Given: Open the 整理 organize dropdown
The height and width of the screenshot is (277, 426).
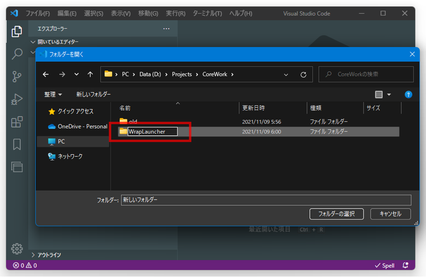Looking at the screenshot, I should point(53,95).
